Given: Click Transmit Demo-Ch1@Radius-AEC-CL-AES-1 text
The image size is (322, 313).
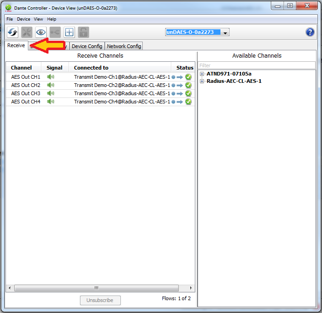Looking at the screenshot, I should [122, 77].
